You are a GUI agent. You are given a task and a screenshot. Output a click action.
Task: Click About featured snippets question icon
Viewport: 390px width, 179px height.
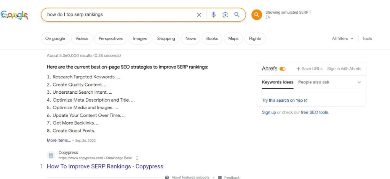pyautogui.click(x=167, y=177)
